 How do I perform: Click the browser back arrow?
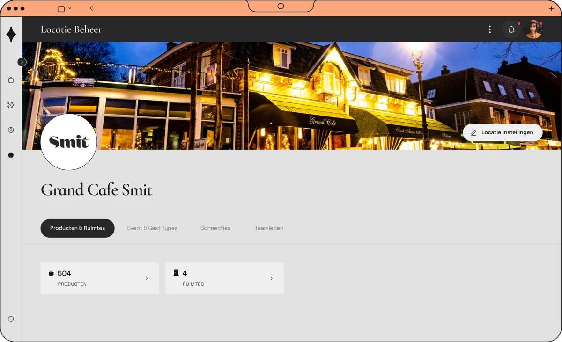click(91, 8)
